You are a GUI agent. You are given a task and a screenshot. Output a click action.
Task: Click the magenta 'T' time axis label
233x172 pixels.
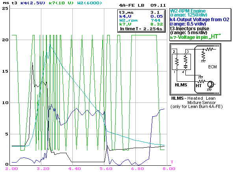pyautogui.click(x=172, y=162)
